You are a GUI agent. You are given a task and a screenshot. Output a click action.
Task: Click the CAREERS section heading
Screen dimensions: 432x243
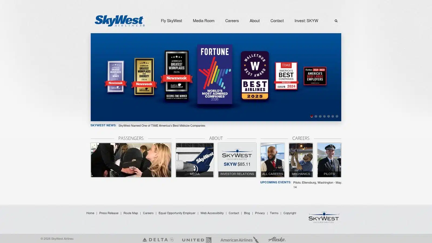point(301,138)
